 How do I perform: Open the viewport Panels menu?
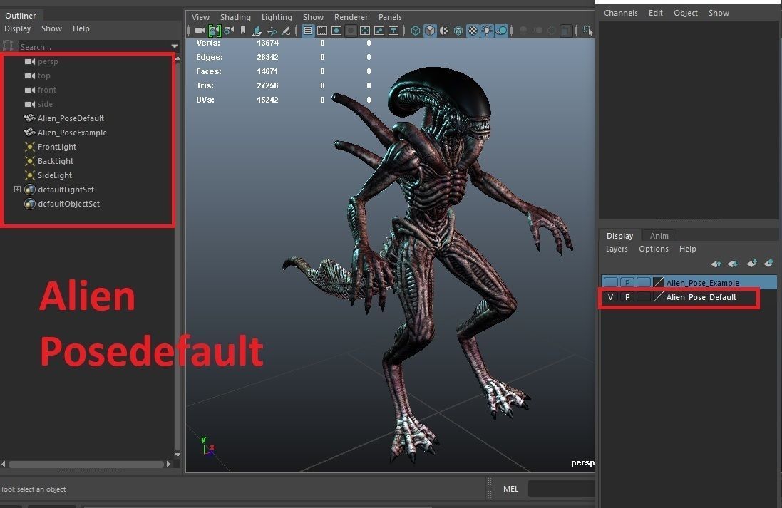tap(390, 17)
